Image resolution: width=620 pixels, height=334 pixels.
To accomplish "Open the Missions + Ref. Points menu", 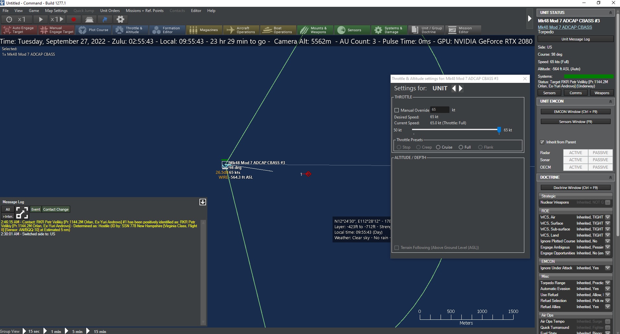I will pyautogui.click(x=145, y=11).
